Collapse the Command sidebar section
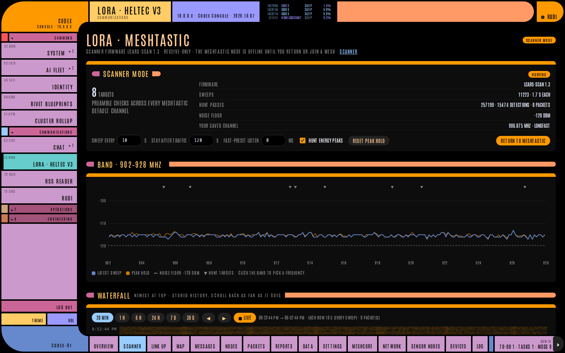The height and width of the screenshot is (353, 565). click(x=43, y=37)
